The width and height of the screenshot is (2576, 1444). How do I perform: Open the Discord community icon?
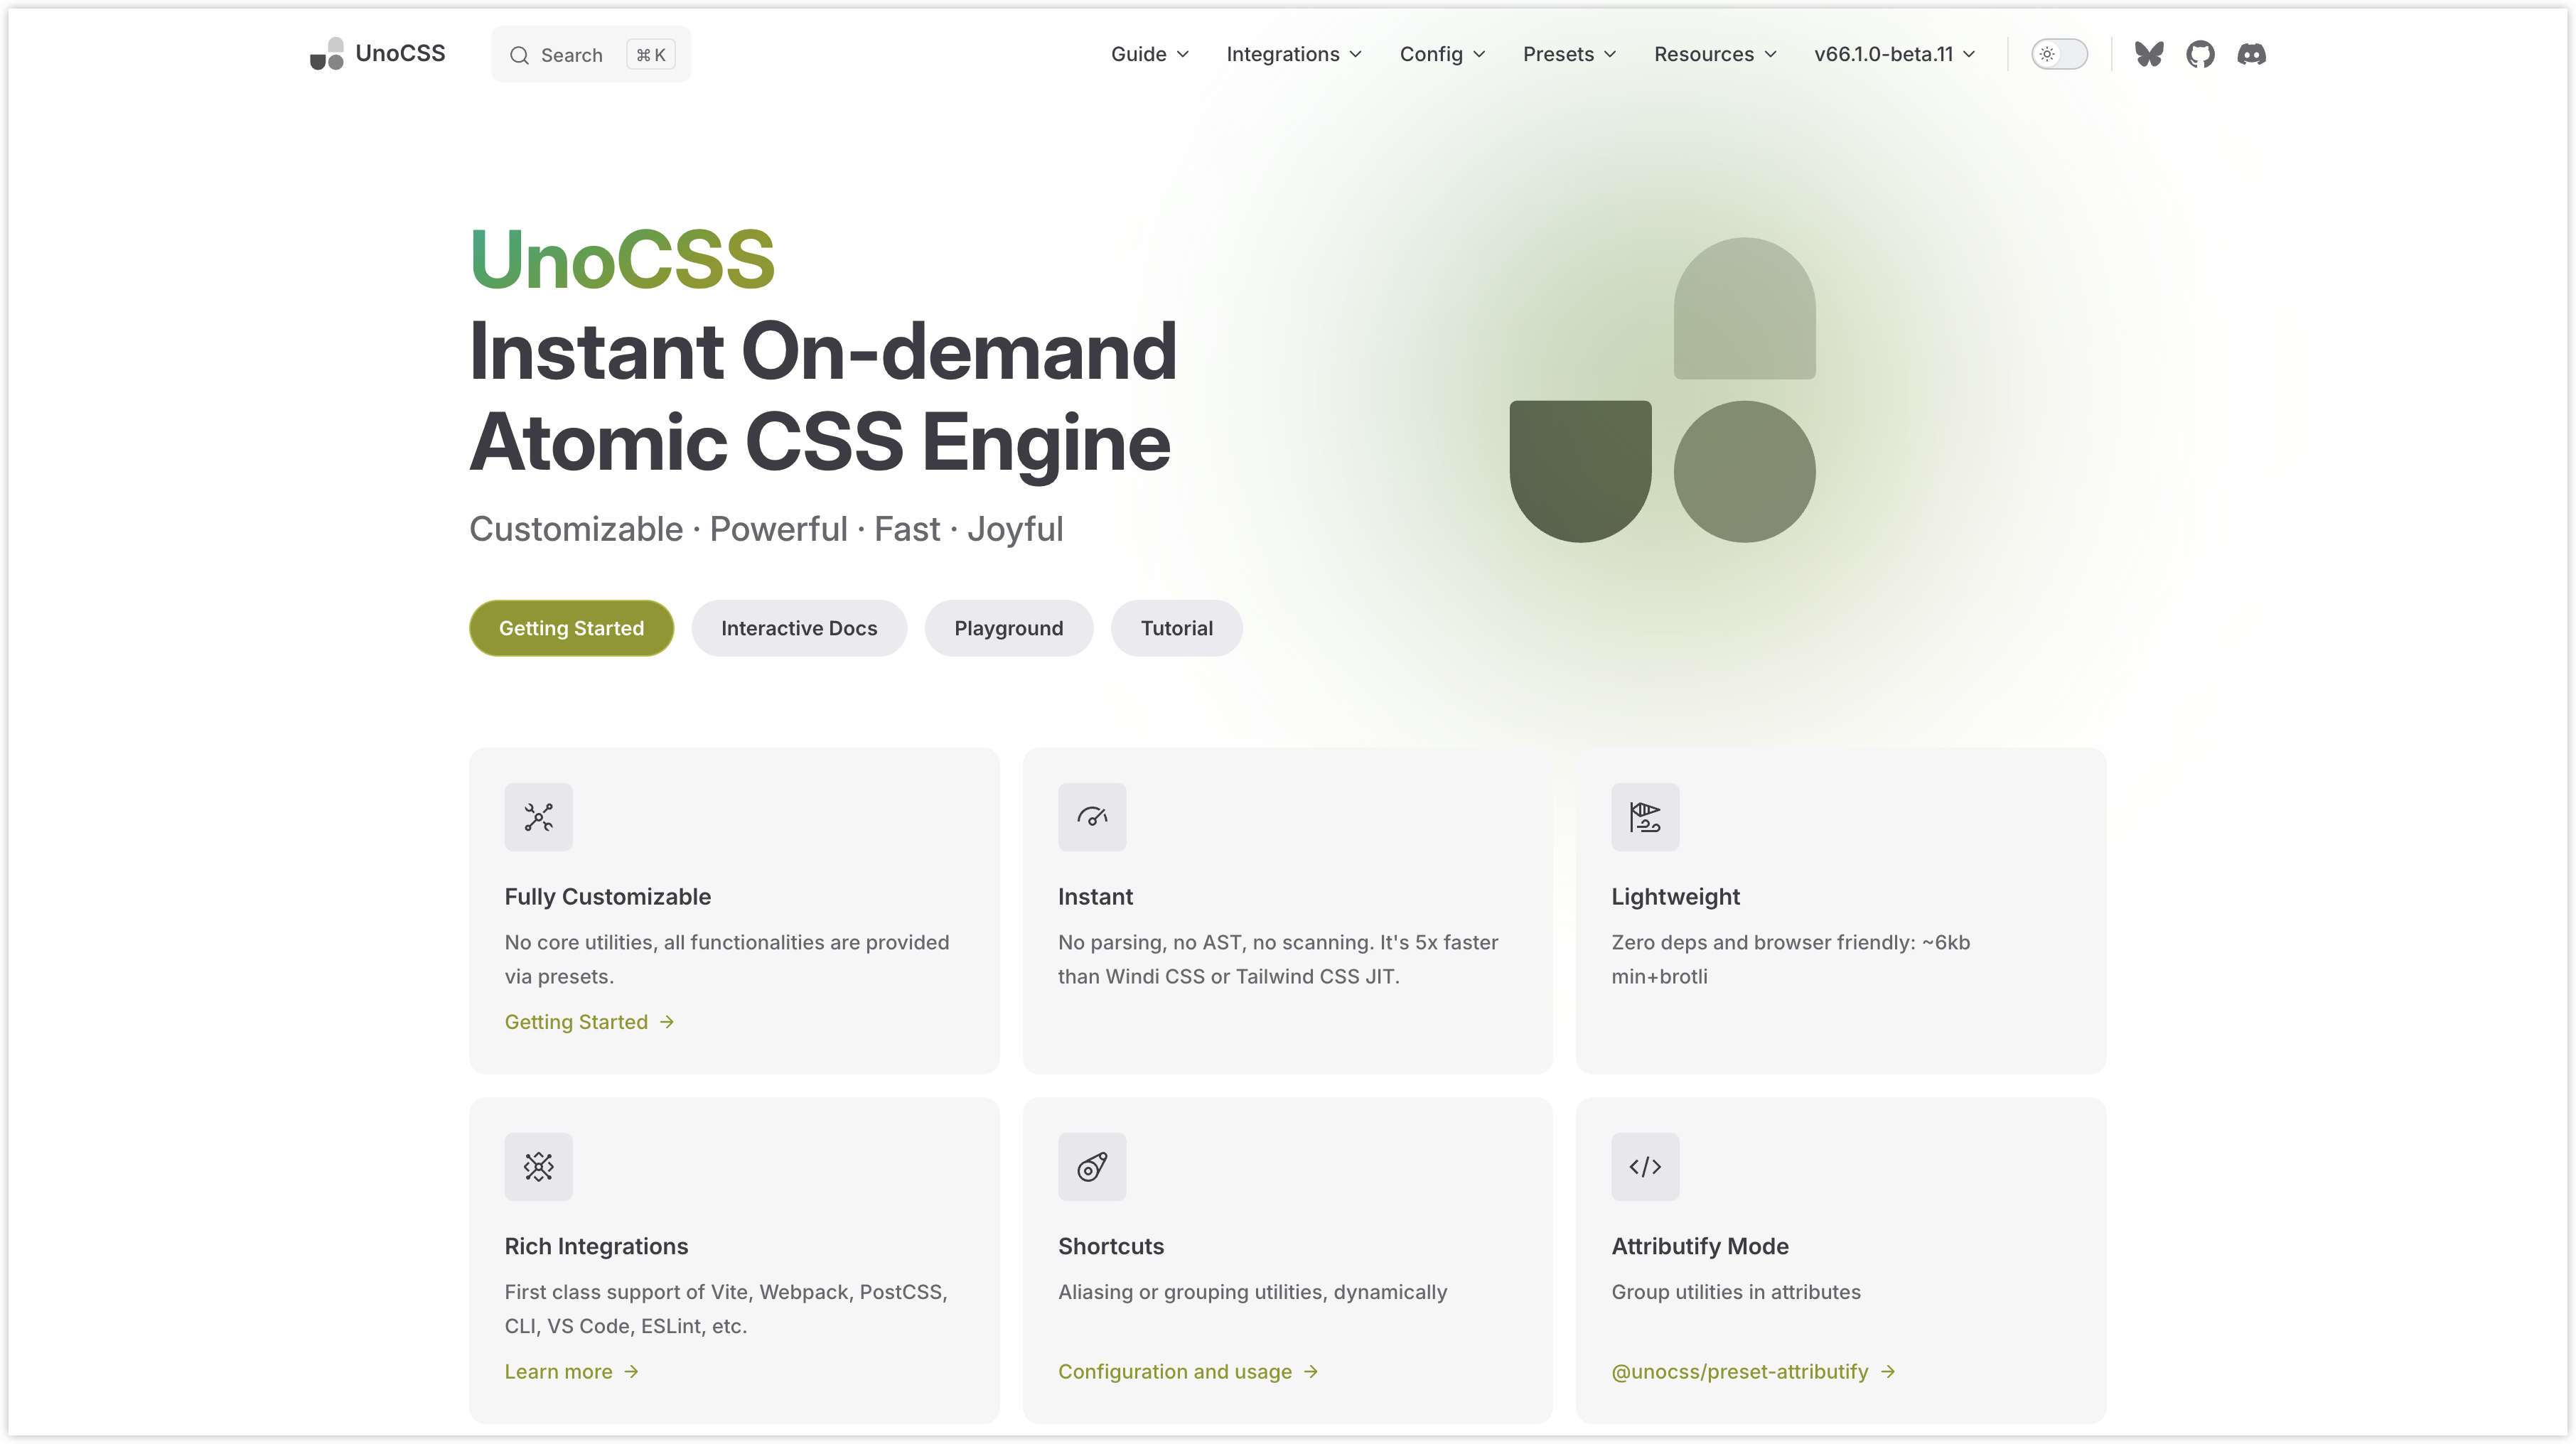(x=2251, y=54)
